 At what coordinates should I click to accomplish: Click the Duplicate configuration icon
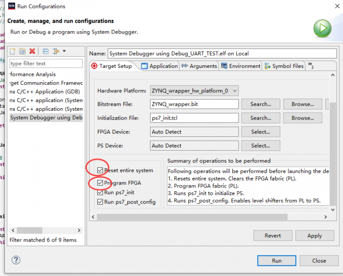[x=22, y=51]
